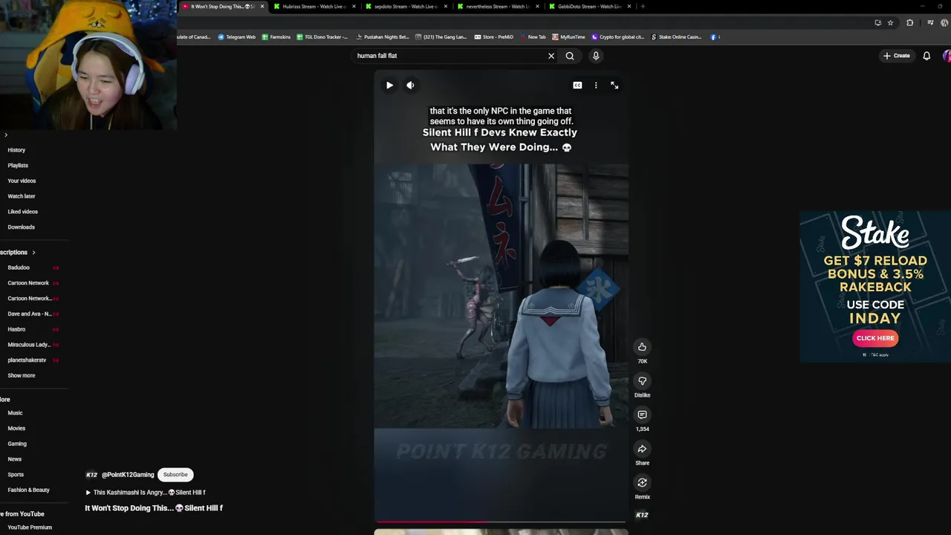The width and height of the screenshot is (951, 535).
Task: Open Watch later in the sidebar
Action: [22, 196]
